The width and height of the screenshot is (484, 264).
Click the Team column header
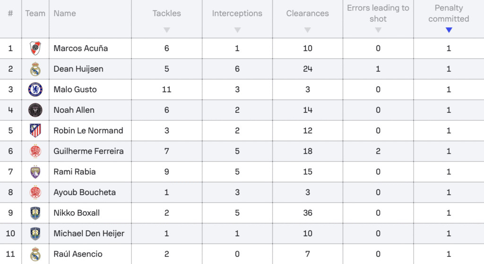pyautogui.click(x=35, y=13)
